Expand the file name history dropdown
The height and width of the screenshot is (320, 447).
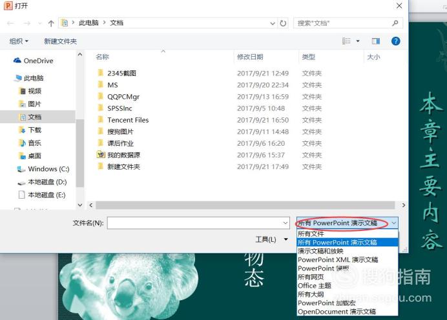286,223
